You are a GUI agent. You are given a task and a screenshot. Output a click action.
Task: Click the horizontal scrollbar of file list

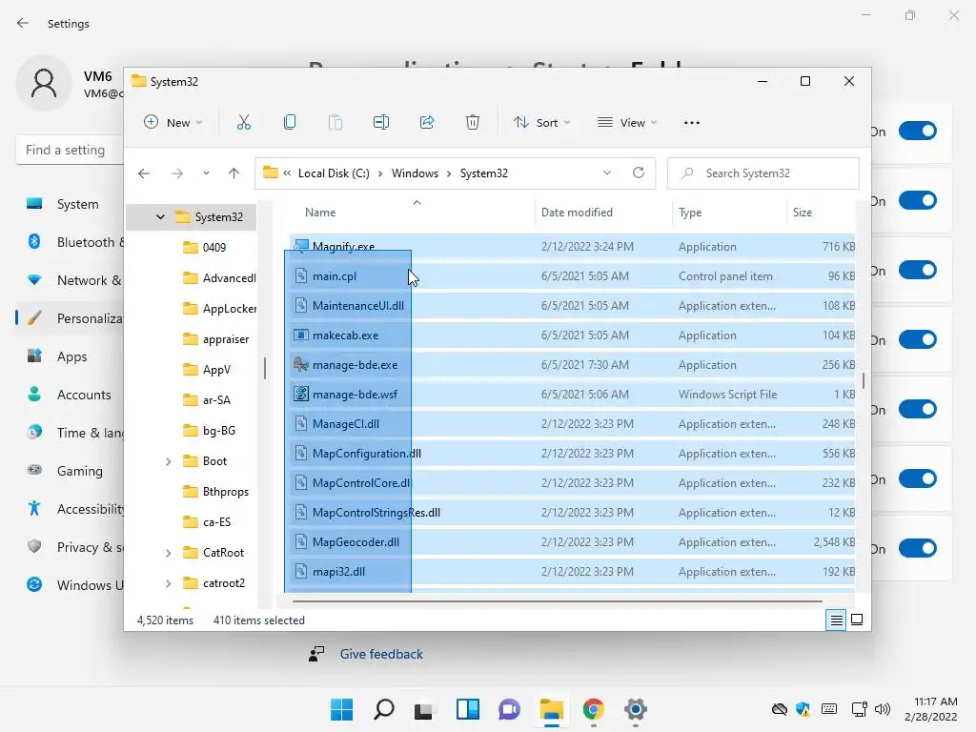pos(557,601)
